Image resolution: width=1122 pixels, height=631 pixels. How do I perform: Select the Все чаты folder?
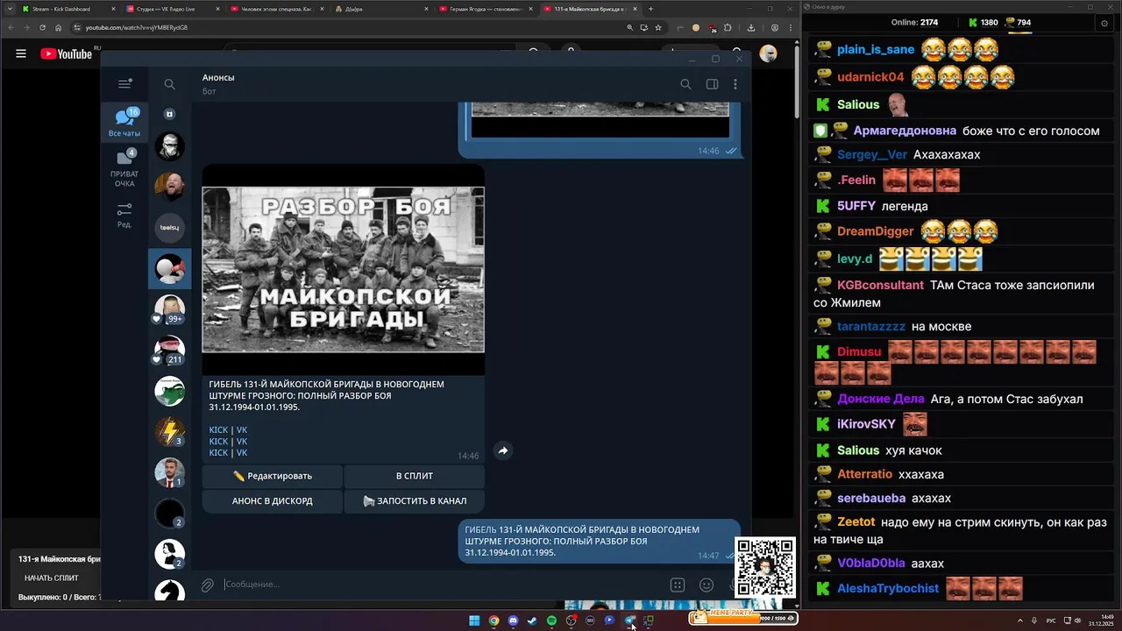pos(124,123)
